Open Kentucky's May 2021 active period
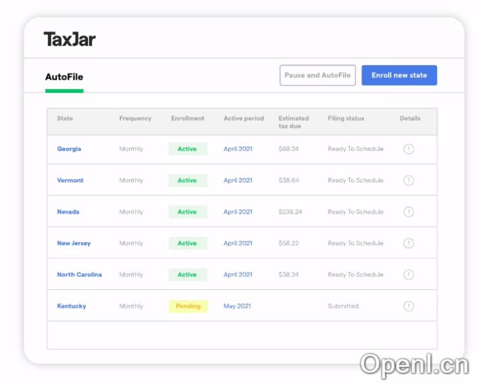 (x=237, y=306)
